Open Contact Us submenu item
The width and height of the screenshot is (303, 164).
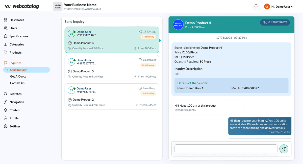point(17,83)
